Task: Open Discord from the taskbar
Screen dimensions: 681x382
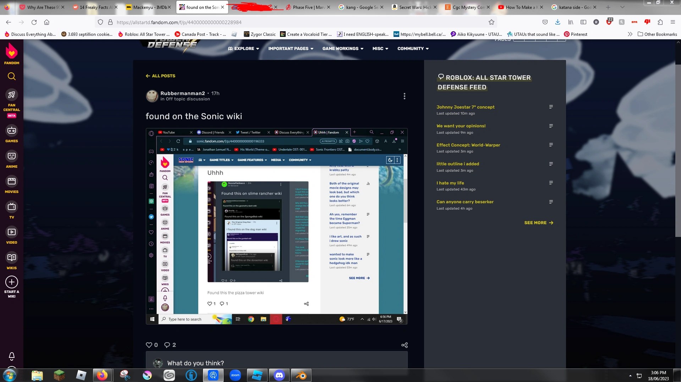Action: 279,375
